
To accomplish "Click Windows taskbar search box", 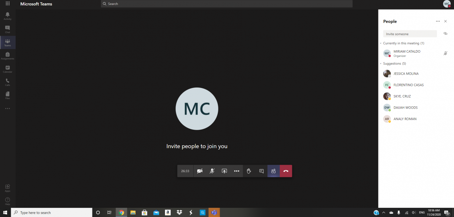I will (51, 212).
